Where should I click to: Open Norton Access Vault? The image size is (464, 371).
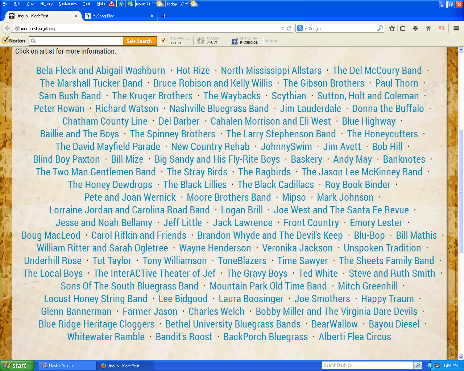[208, 41]
